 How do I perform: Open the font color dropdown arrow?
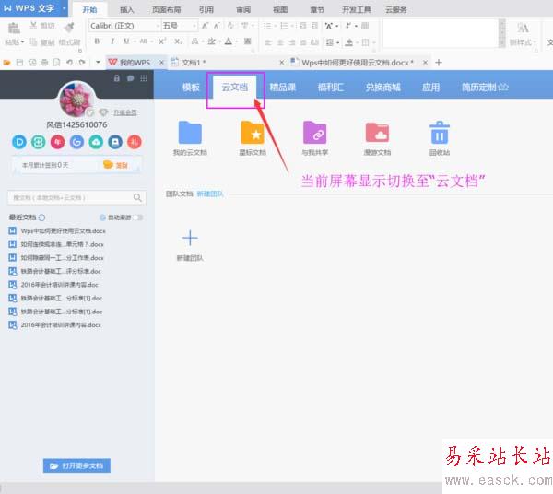236,41
